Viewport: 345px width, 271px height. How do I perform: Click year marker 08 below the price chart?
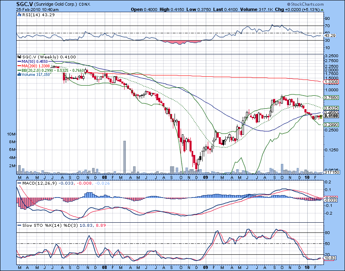pos(104,177)
